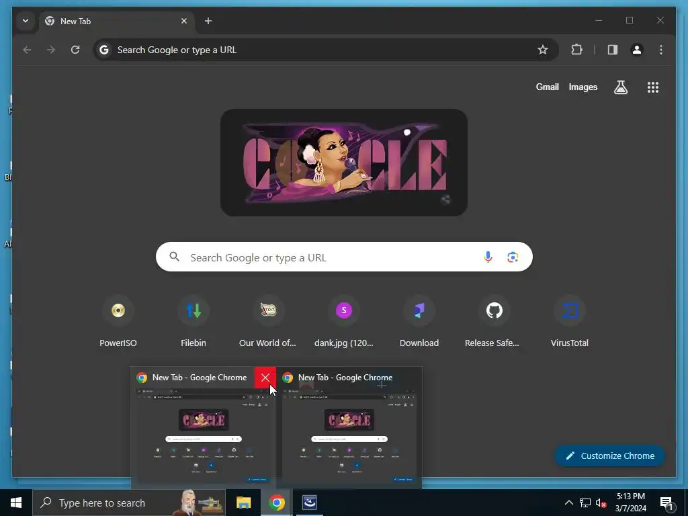Open File Explorer from taskbar
This screenshot has width=688, height=516.
click(x=243, y=503)
